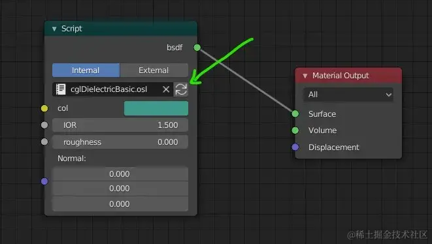
Task: Click the bsdf output socket
Action: click(x=197, y=48)
